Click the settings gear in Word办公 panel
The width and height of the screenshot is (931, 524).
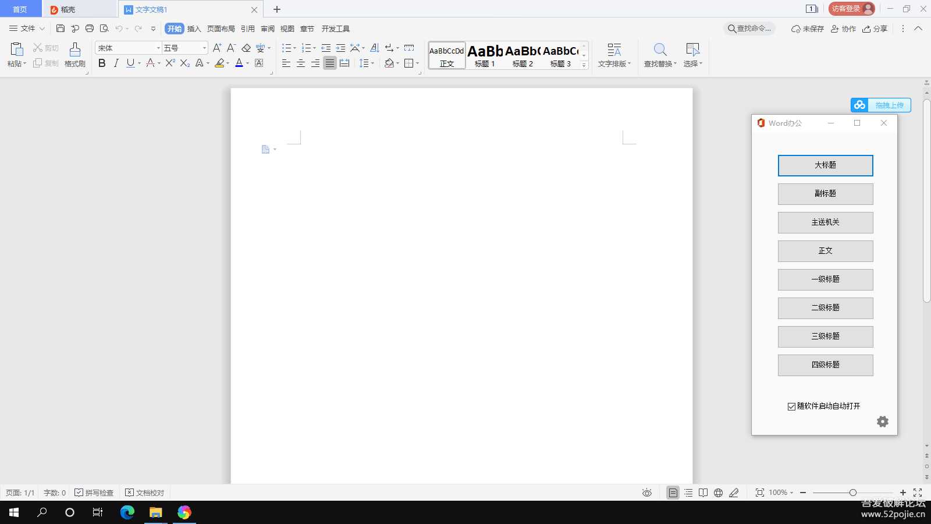[882, 422]
